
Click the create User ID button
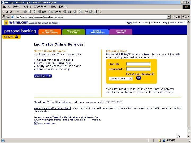click(43, 76)
